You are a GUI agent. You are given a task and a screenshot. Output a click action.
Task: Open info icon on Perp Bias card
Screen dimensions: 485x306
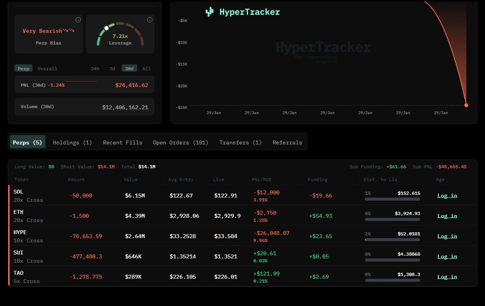click(78, 20)
